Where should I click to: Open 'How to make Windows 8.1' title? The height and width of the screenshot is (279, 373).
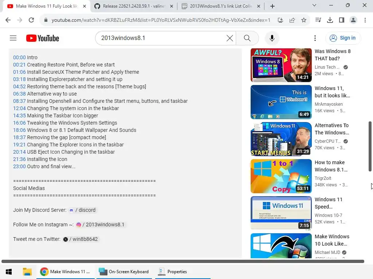coord(331,166)
